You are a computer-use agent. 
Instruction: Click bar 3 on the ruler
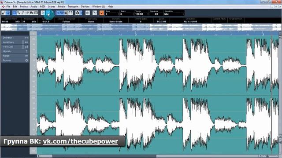[x=263, y=34]
